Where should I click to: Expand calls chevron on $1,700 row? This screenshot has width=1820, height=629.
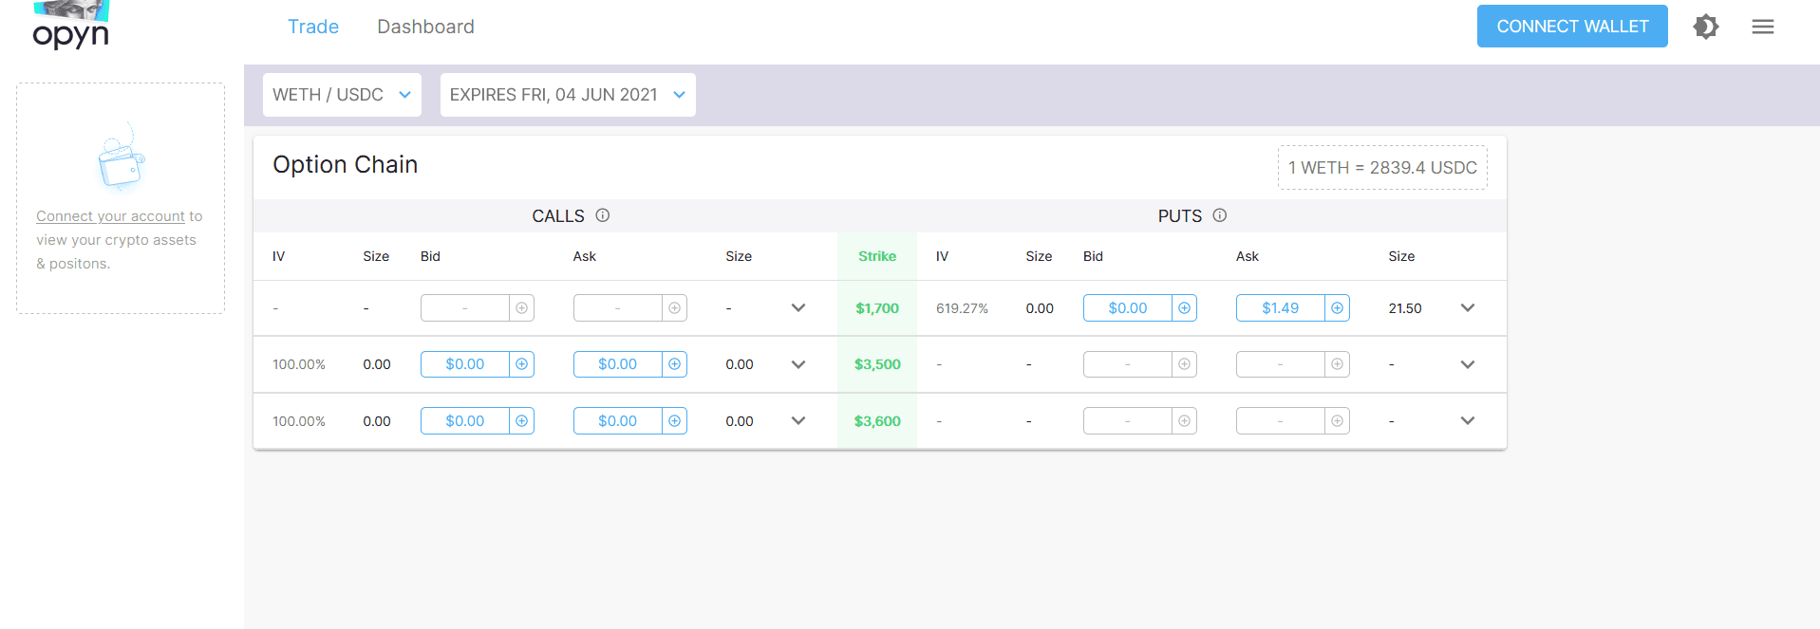coord(797,308)
